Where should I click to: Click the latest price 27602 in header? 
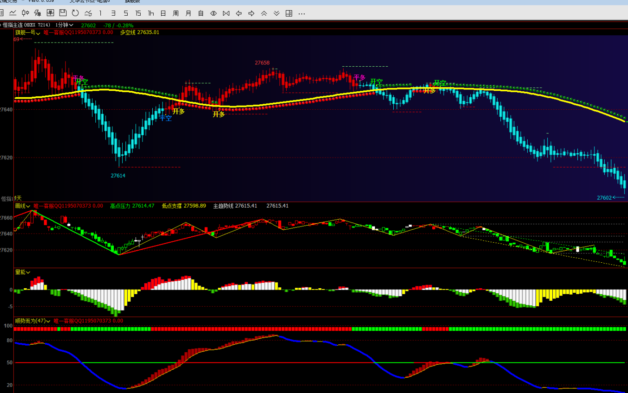tap(88, 26)
